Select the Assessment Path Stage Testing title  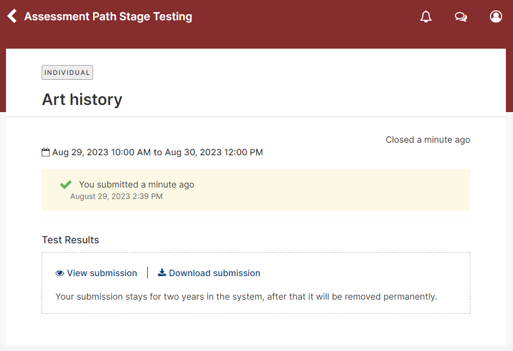tap(108, 16)
